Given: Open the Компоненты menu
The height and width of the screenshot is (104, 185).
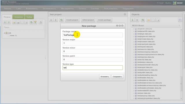Looking at the screenshot, I should [32, 8].
